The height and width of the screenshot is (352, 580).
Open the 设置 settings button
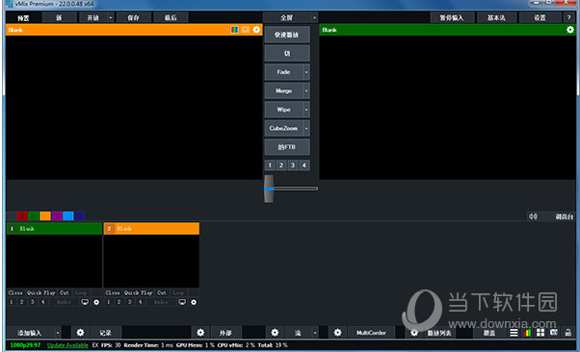coord(540,17)
